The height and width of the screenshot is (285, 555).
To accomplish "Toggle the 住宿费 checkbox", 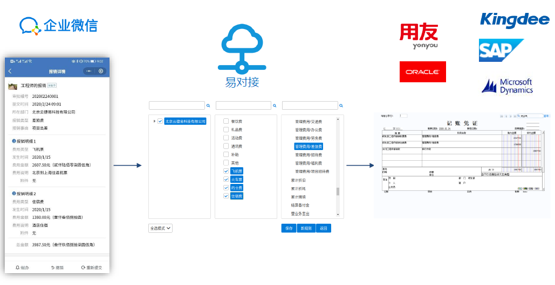I will point(226,196).
